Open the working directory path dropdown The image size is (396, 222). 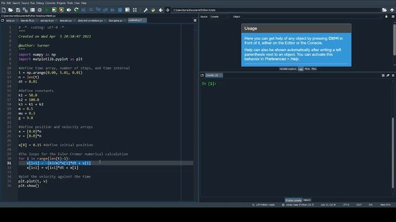coord(276,10)
